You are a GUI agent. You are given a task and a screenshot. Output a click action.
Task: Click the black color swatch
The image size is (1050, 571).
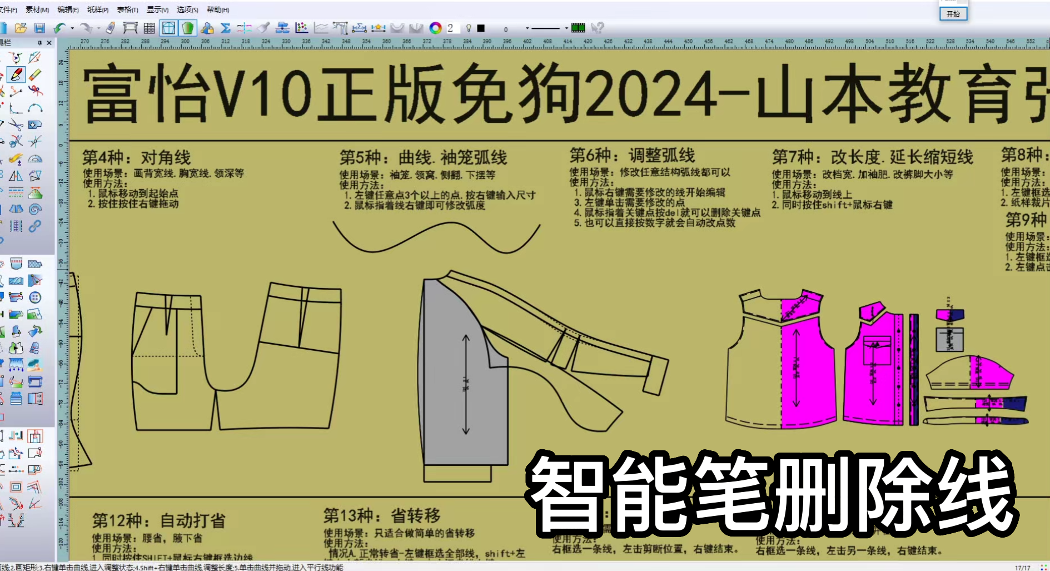481,28
